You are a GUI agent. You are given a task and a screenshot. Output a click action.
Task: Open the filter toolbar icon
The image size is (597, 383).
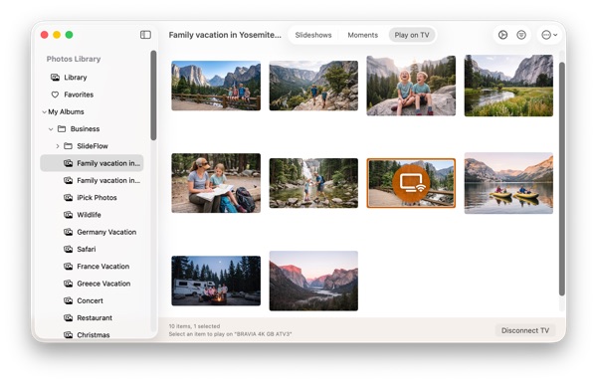521,35
